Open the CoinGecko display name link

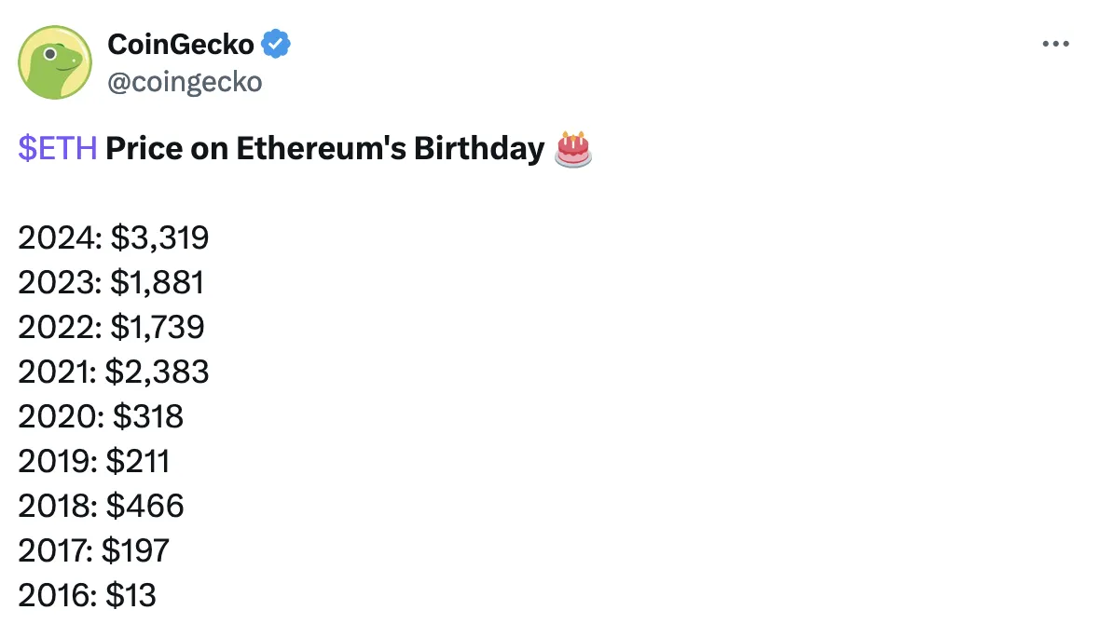point(180,44)
